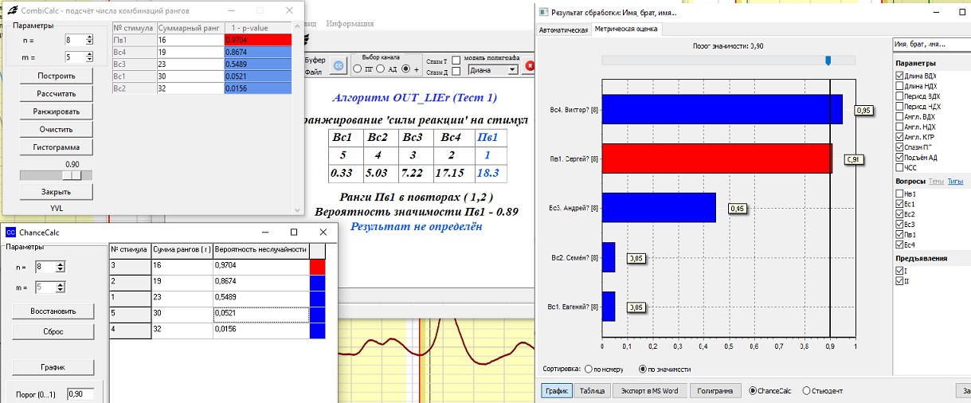Switch to the Автоматическая tab
The image size is (971, 403).
pos(564,29)
